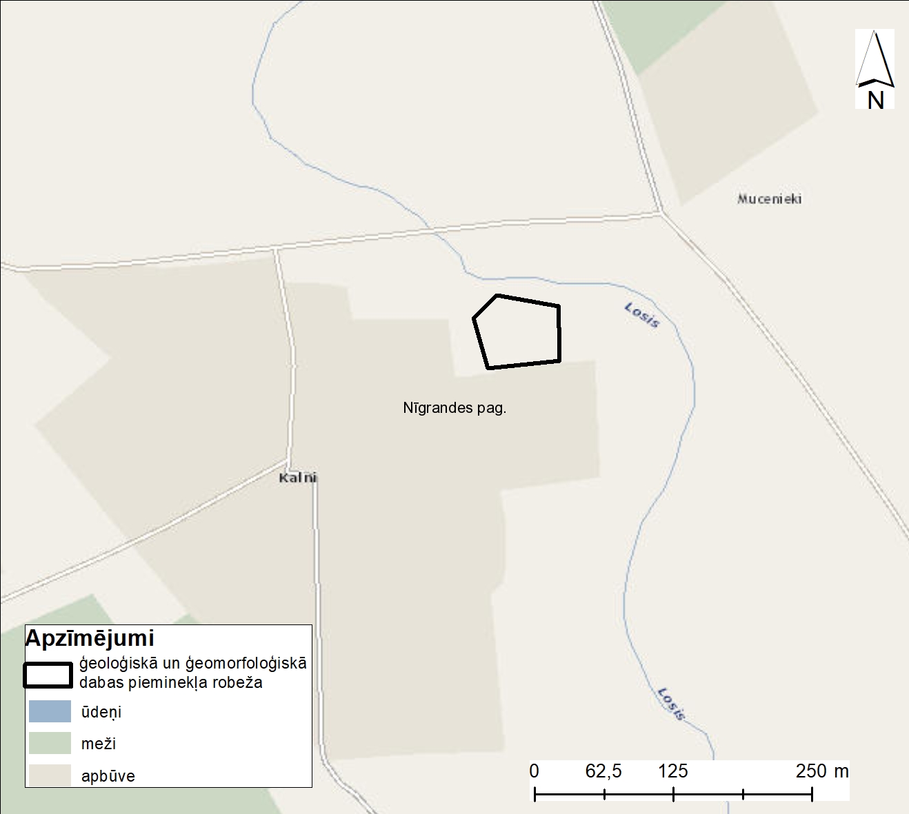The image size is (909, 814).
Task: Click the Kalni place label
Action: pyautogui.click(x=298, y=478)
